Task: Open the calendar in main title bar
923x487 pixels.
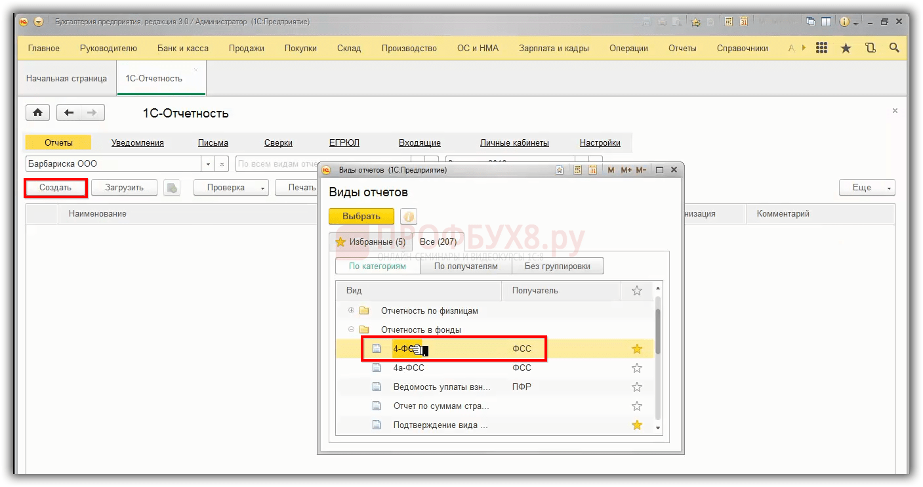Action: point(744,21)
